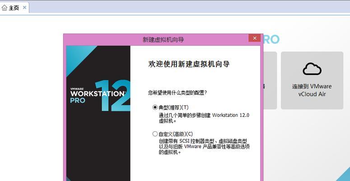Click the Workstation 12.0 description under 典型
This screenshot has width=350, height=181.
pos(204,118)
